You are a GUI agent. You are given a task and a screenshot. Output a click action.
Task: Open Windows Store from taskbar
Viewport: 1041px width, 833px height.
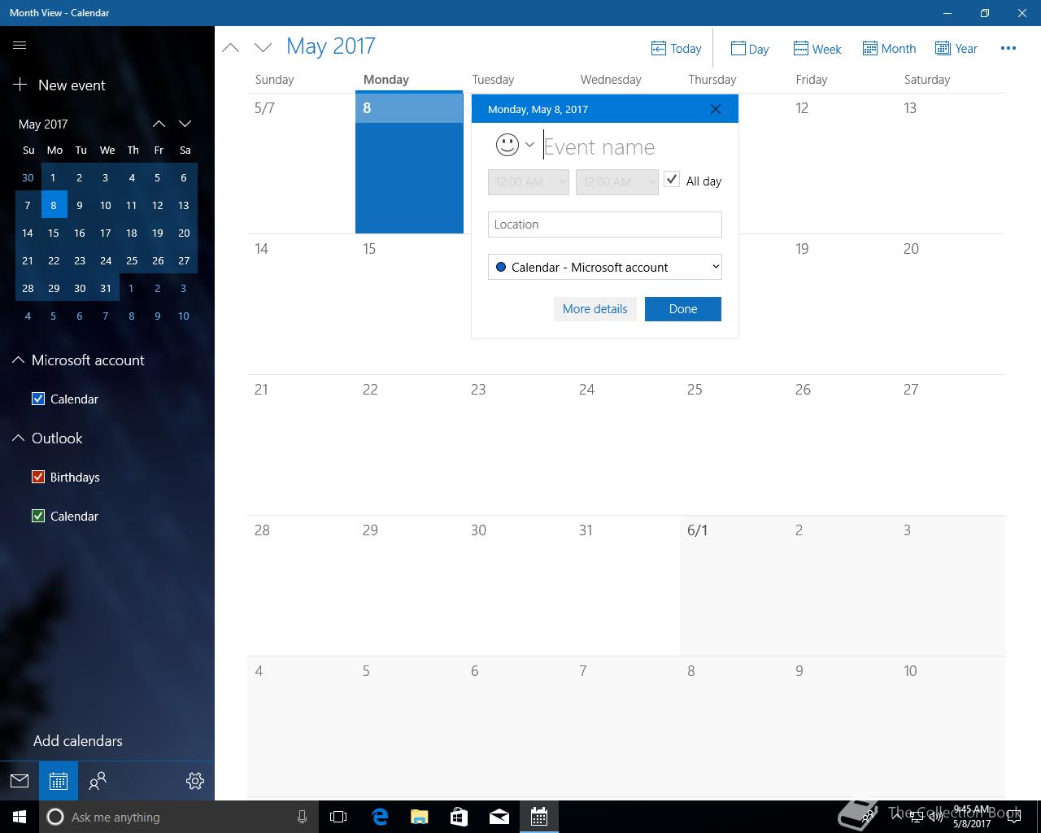pyautogui.click(x=460, y=817)
